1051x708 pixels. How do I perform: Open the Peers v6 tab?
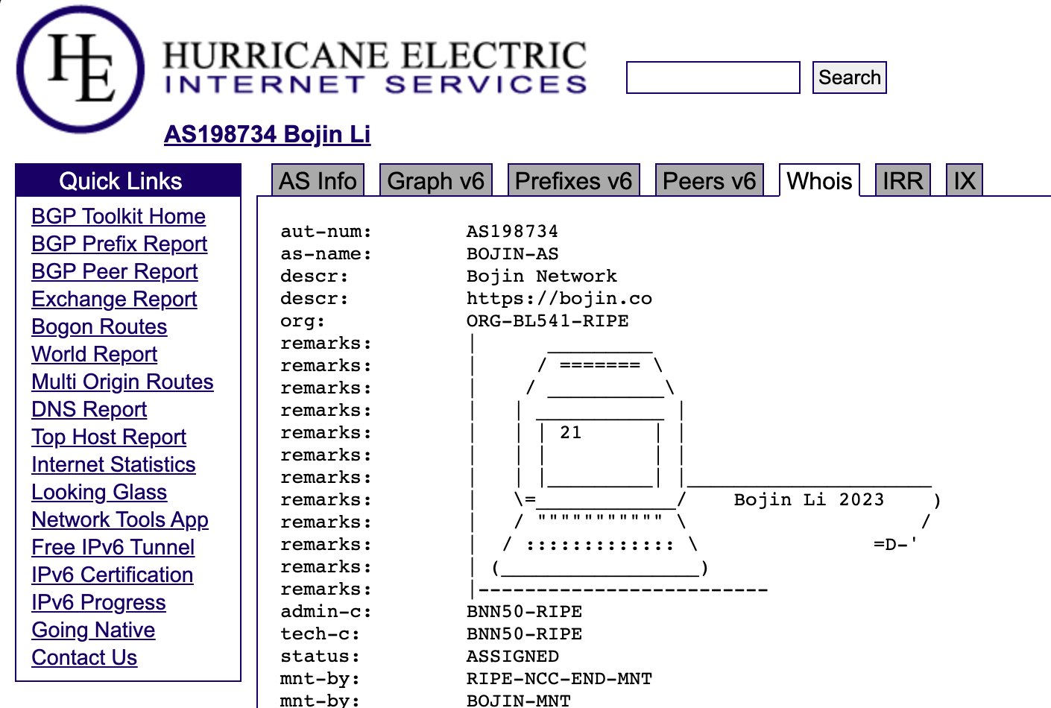(x=709, y=180)
